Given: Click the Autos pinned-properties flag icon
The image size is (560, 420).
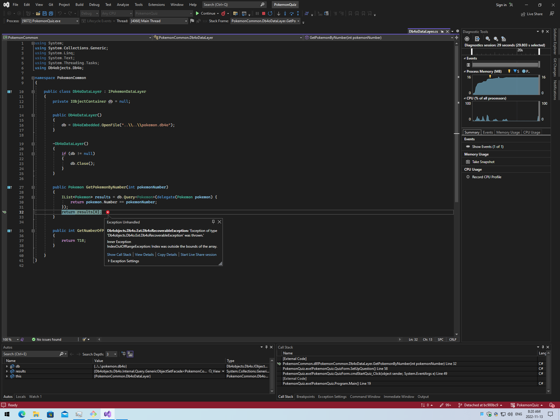Looking at the screenshot, I should (x=123, y=354).
